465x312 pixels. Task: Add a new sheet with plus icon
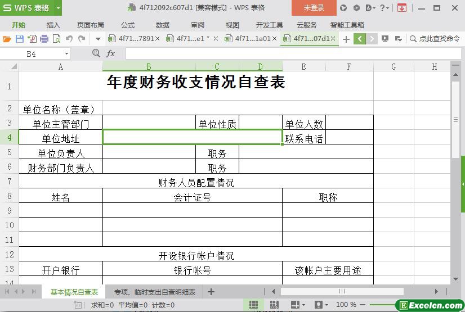pyautogui.click(x=211, y=292)
